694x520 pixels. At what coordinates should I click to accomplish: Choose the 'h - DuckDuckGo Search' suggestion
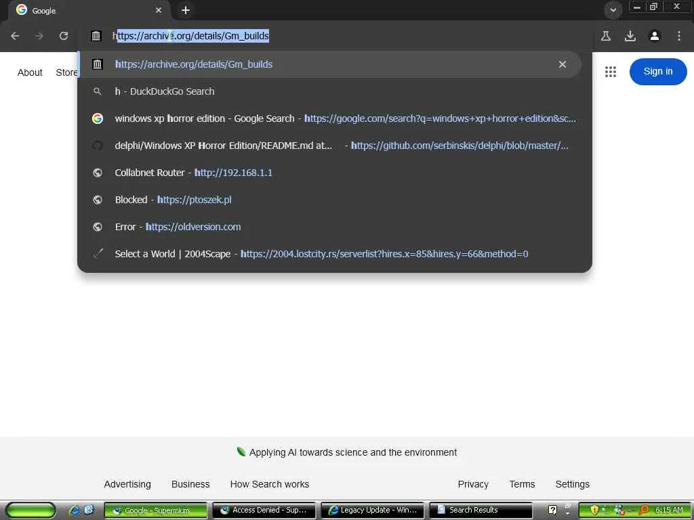[330, 91]
